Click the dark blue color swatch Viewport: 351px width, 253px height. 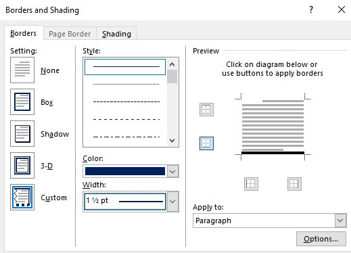[125, 171]
